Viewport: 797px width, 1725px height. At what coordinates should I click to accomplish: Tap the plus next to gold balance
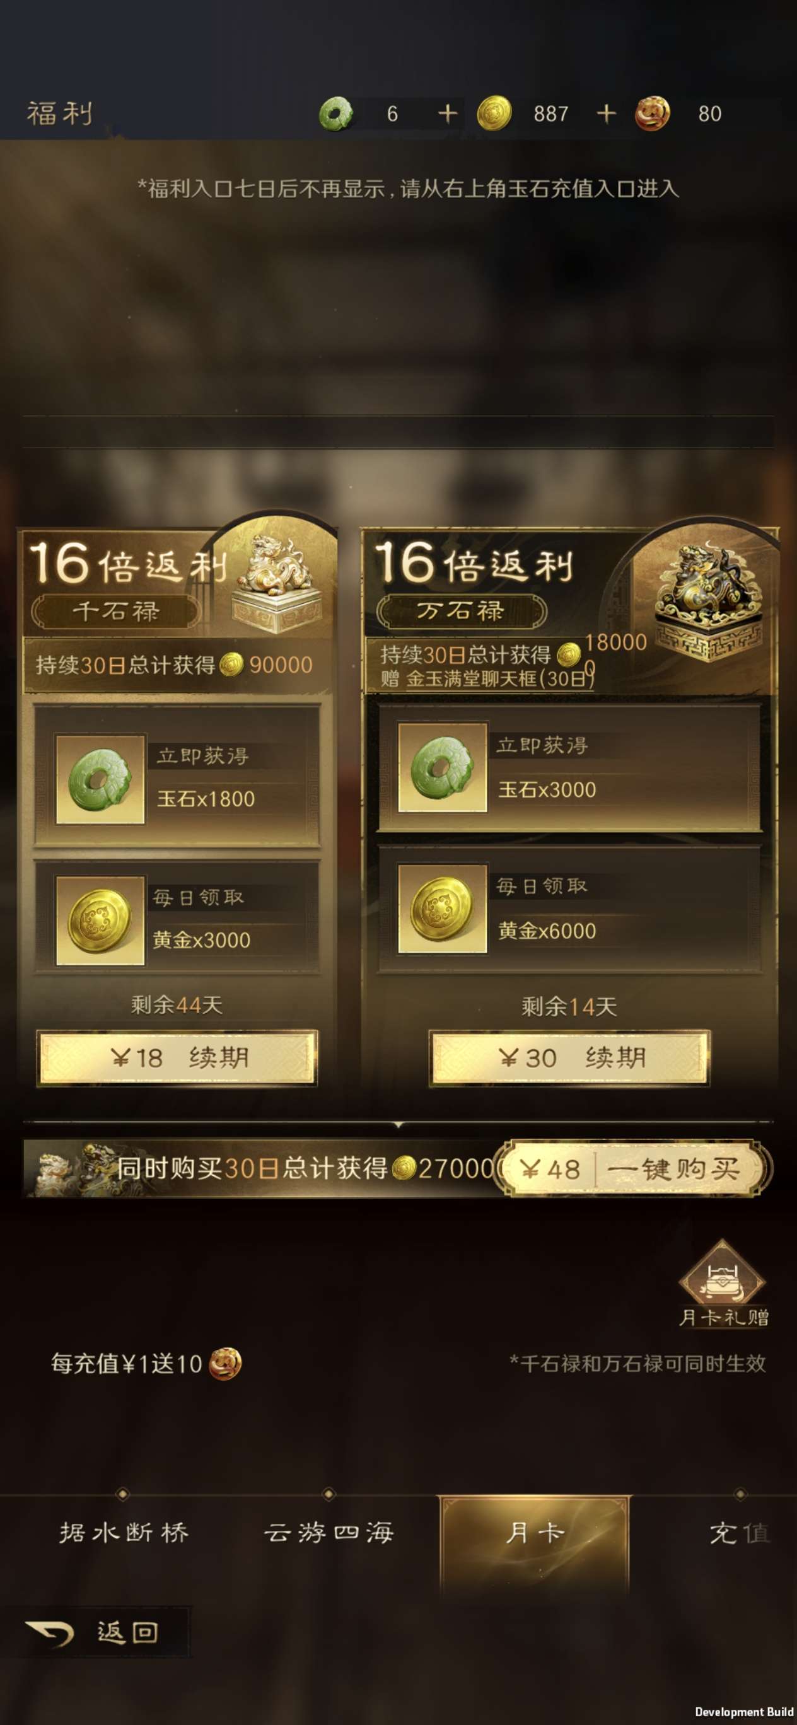pyautogui.click(x=606, y=113)
